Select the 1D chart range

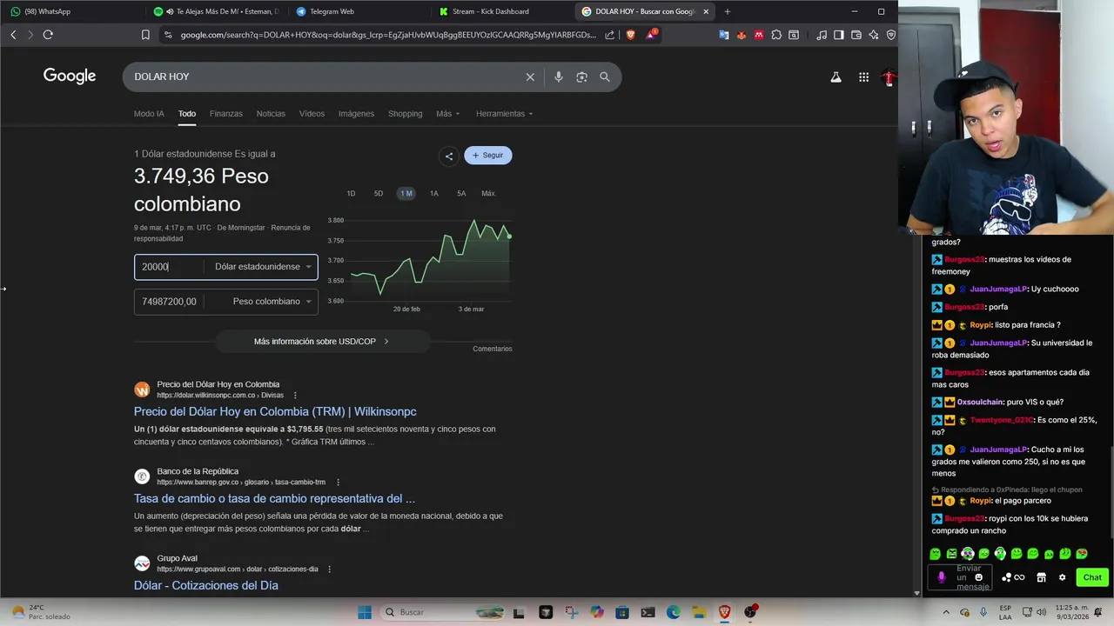tap(351, 194)
